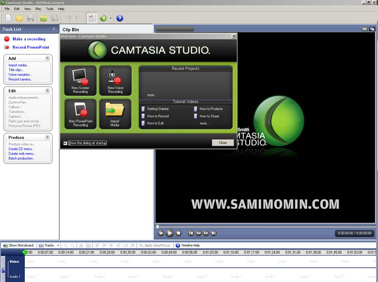
Task: Click the Stop button in preview
Action: coord(178,233)
